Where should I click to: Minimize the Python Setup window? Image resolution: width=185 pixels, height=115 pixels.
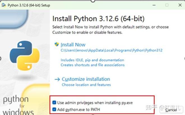154,5
